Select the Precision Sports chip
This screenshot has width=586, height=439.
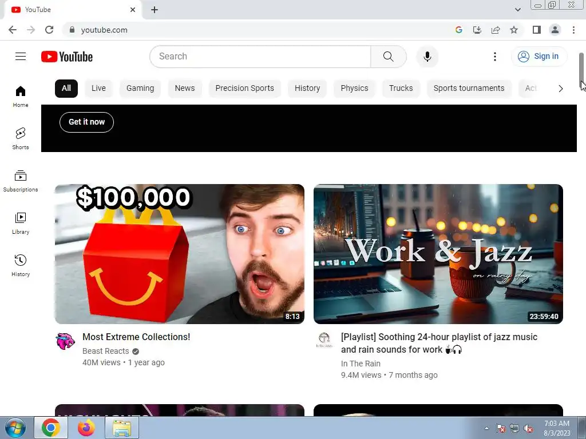point(245,89)
